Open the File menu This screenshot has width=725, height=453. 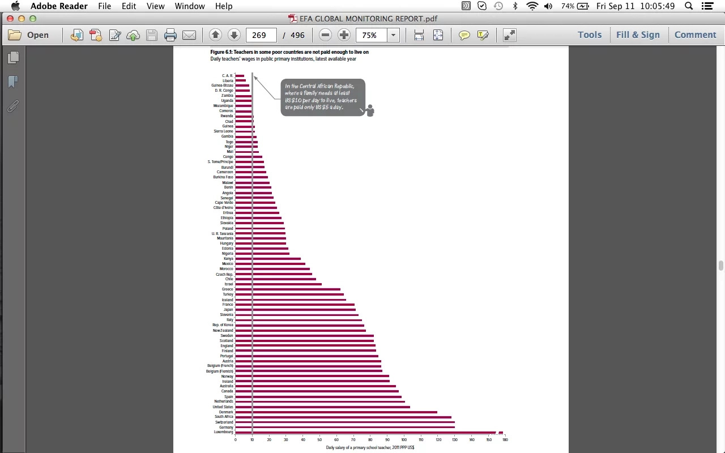[x=104, y=6]
